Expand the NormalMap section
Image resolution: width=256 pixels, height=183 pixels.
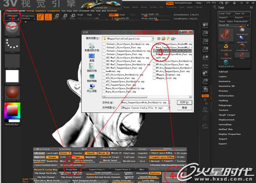[225, 124]
